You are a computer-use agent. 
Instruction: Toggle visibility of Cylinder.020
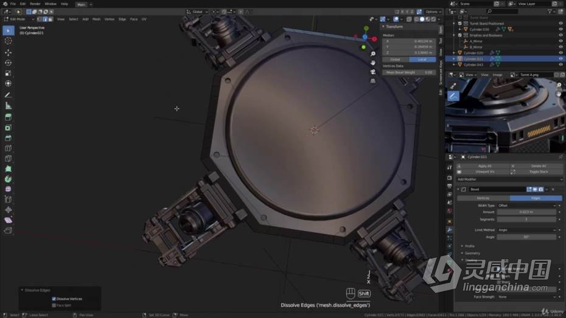(561, 53)
